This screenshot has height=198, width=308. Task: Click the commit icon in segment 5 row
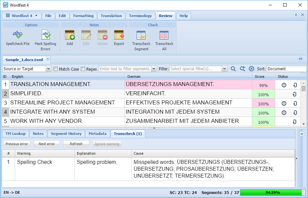pos(295,122)
